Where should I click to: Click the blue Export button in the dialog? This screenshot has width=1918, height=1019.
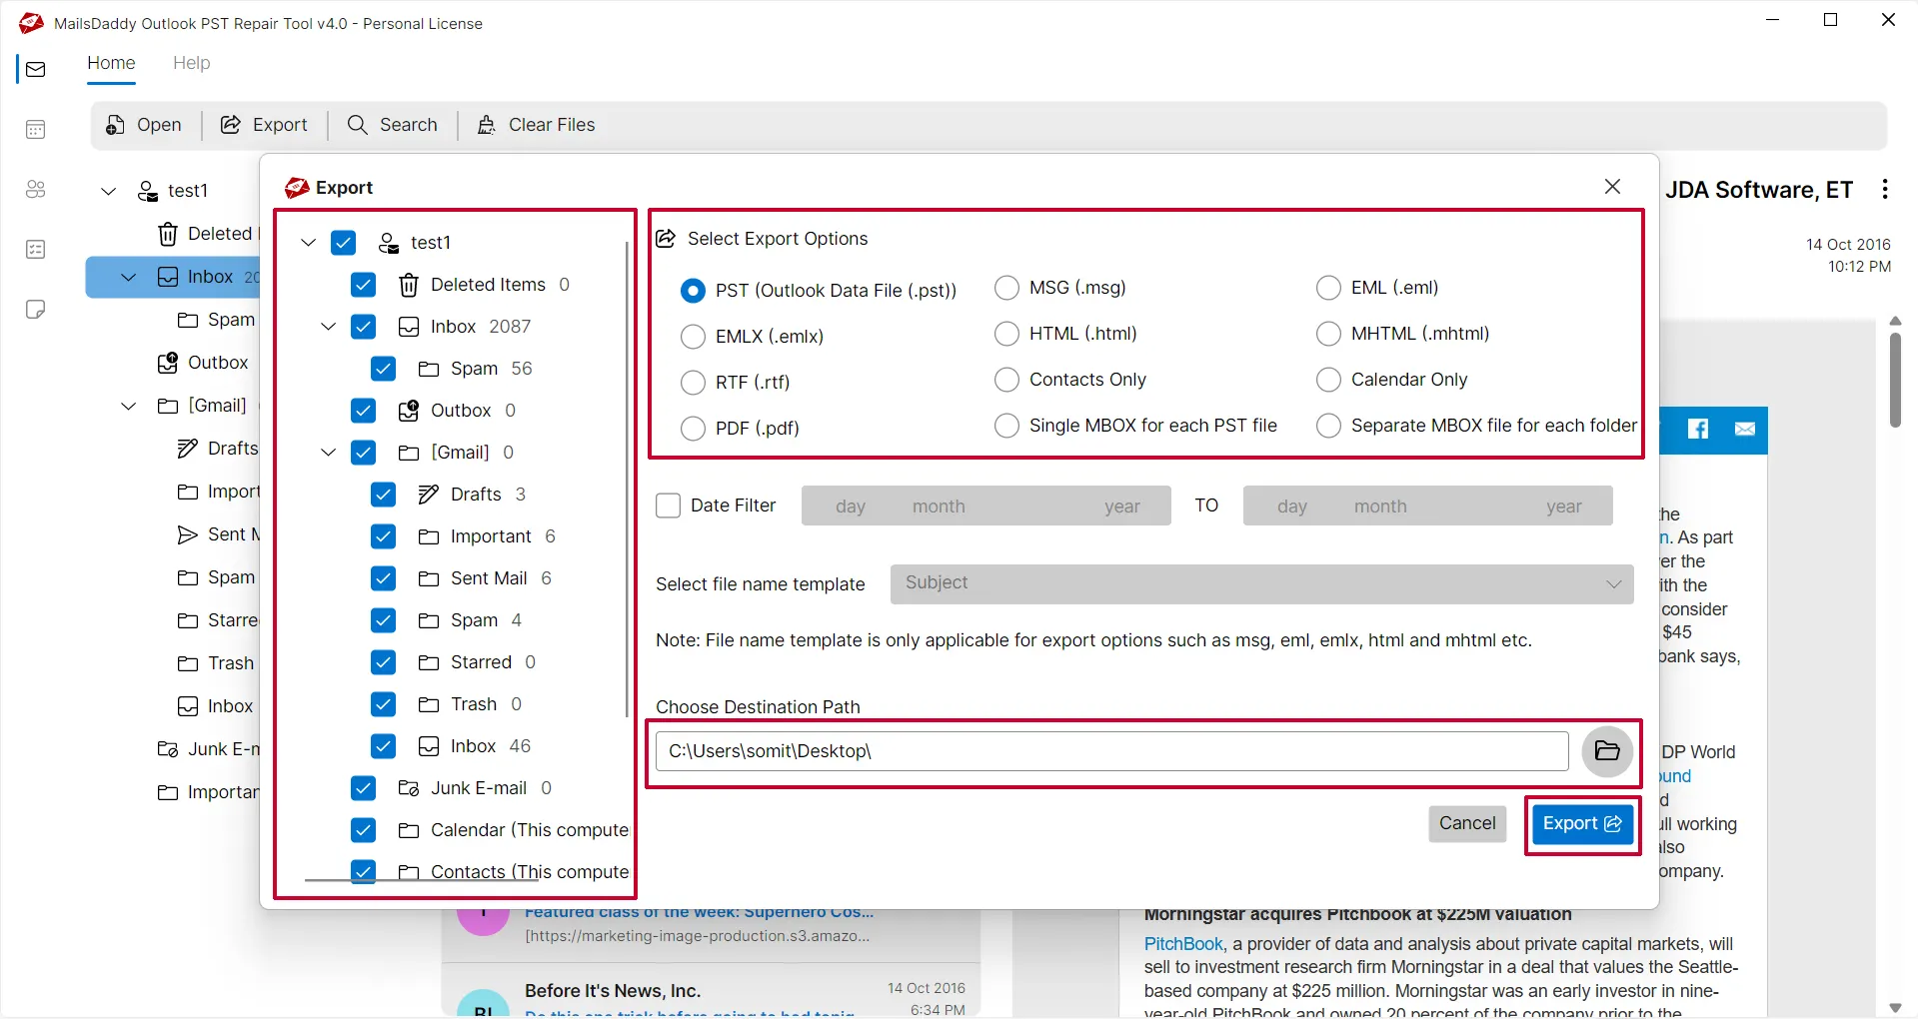point(1582,824)
